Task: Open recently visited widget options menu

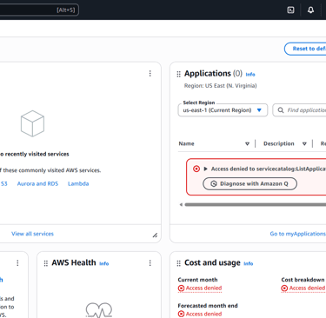Action: tap(150, 74)
